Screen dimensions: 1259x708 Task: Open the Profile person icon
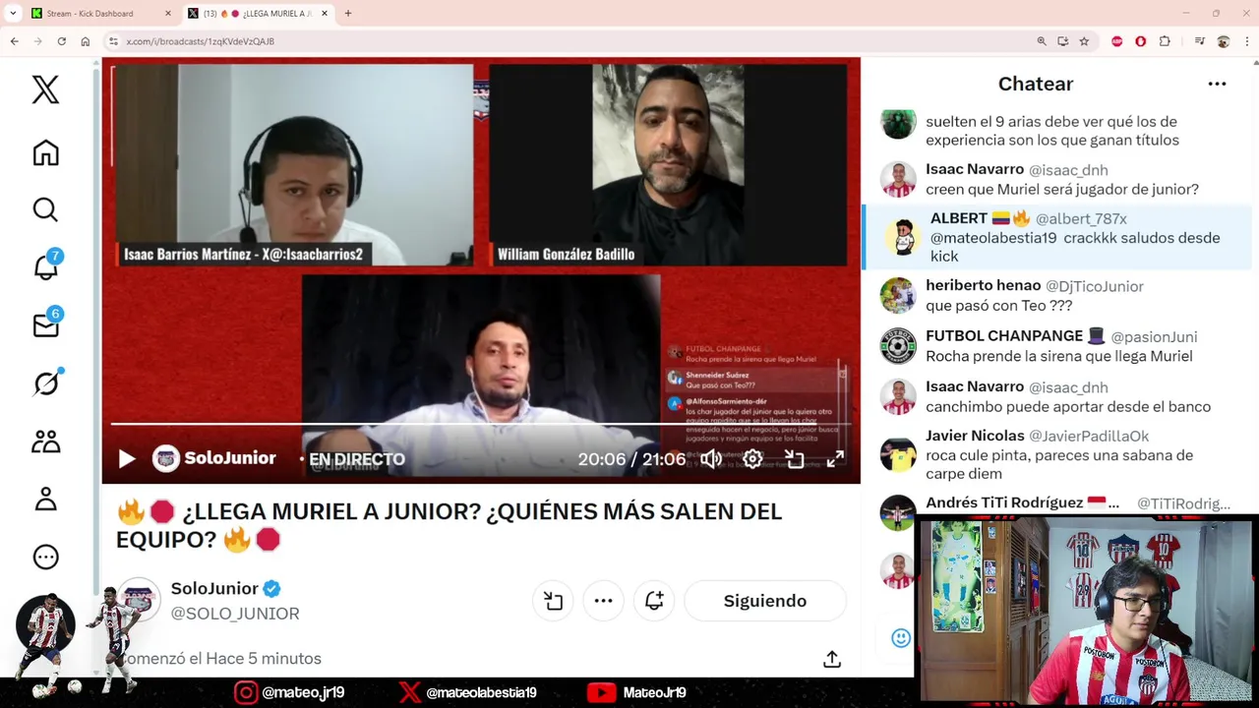pyautogui.click(x=45, y=499)
